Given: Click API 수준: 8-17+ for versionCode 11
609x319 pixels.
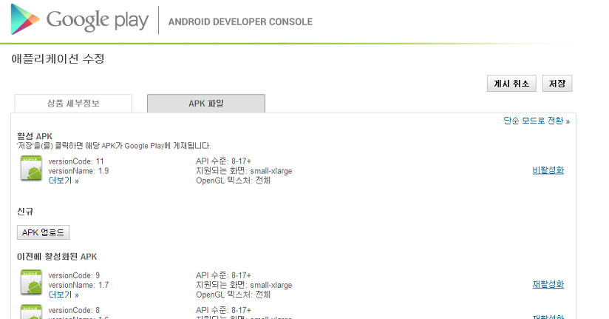Looking at the screenshot, I should click(223, 161).
